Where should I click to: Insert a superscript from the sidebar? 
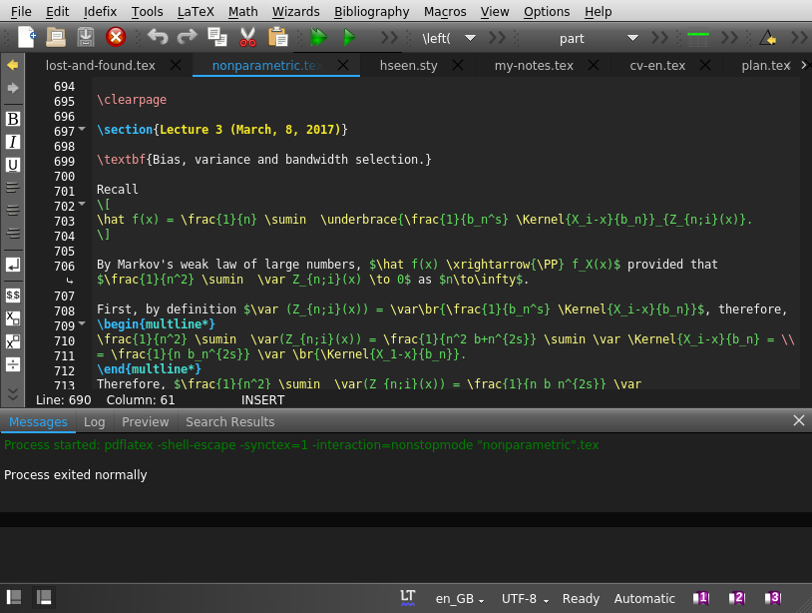click(x=12, y=341)
